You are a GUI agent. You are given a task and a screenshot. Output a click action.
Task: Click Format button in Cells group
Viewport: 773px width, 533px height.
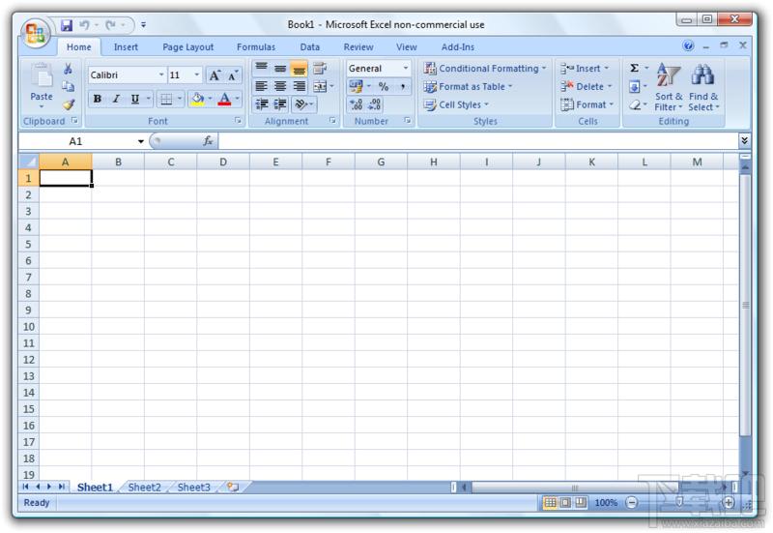click(587, 104)
